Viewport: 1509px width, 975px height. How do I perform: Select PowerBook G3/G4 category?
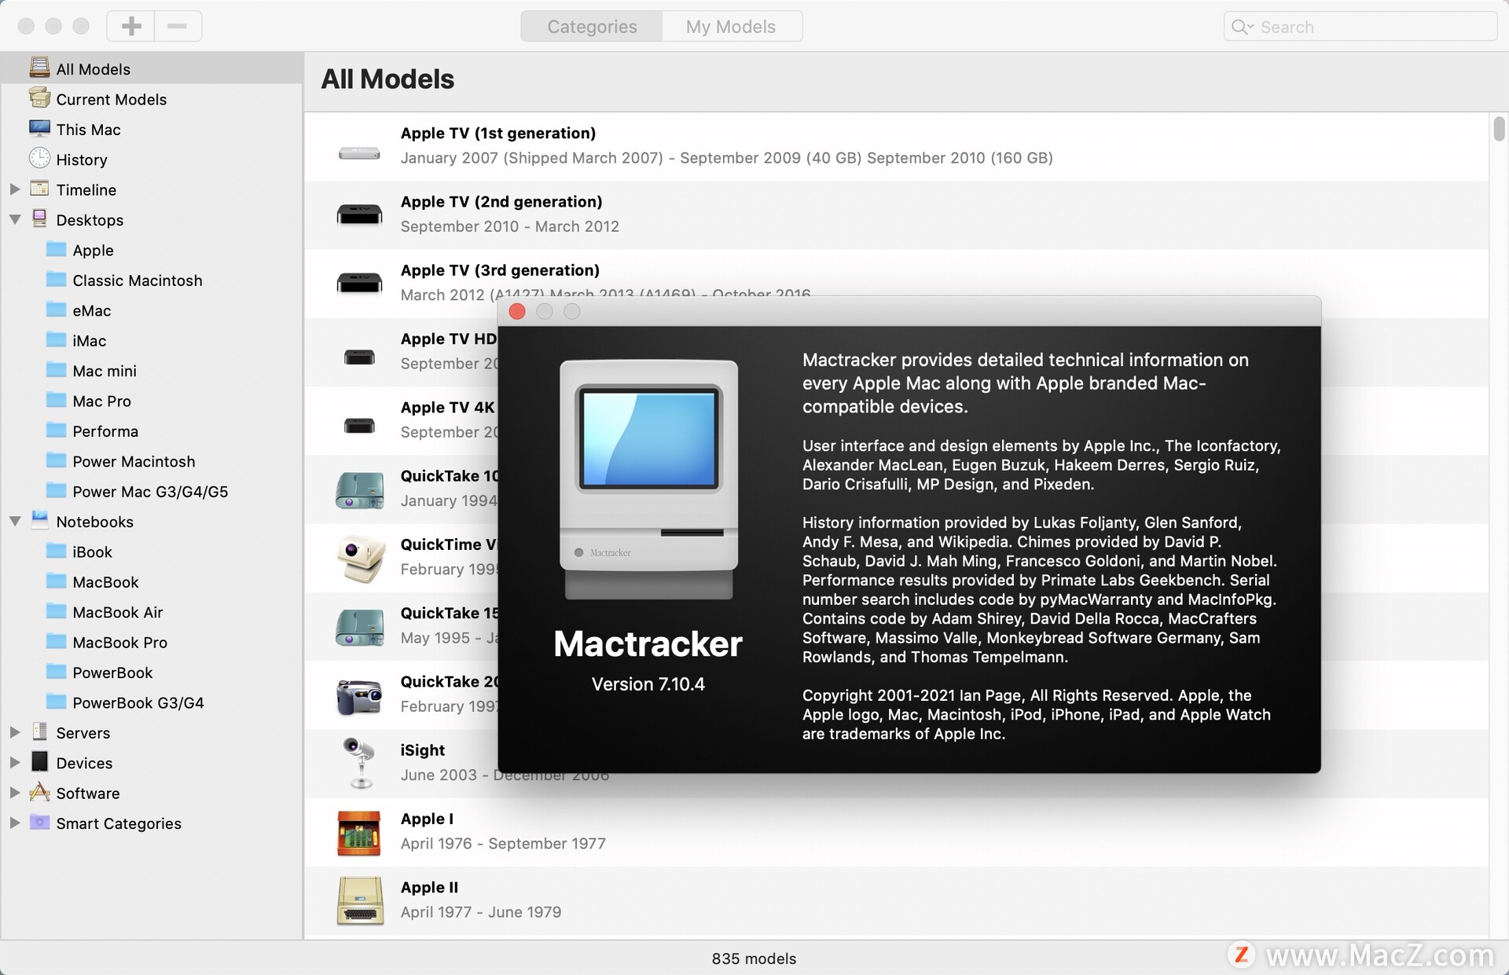point(138,702)
